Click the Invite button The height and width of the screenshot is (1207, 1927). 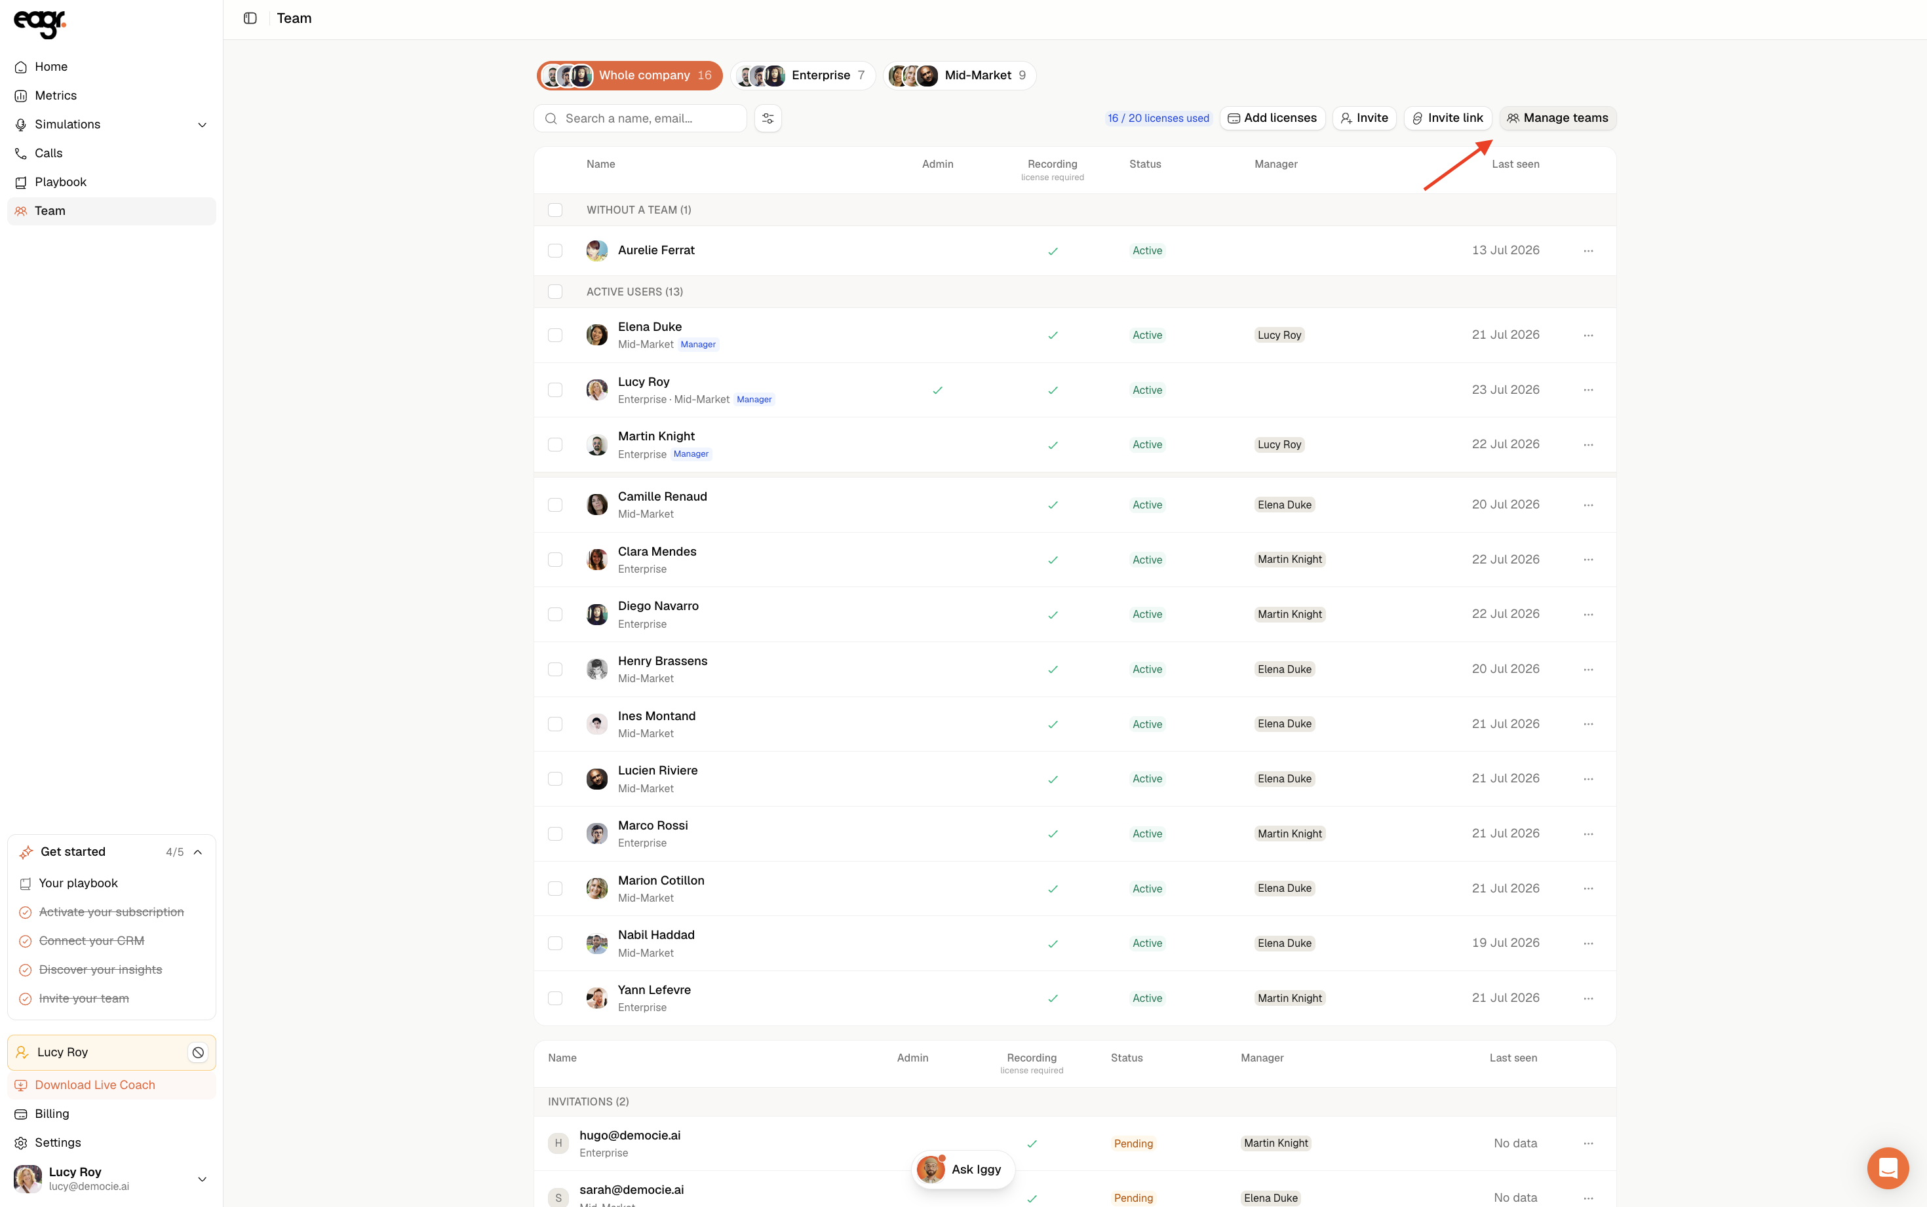(1364, 118)
